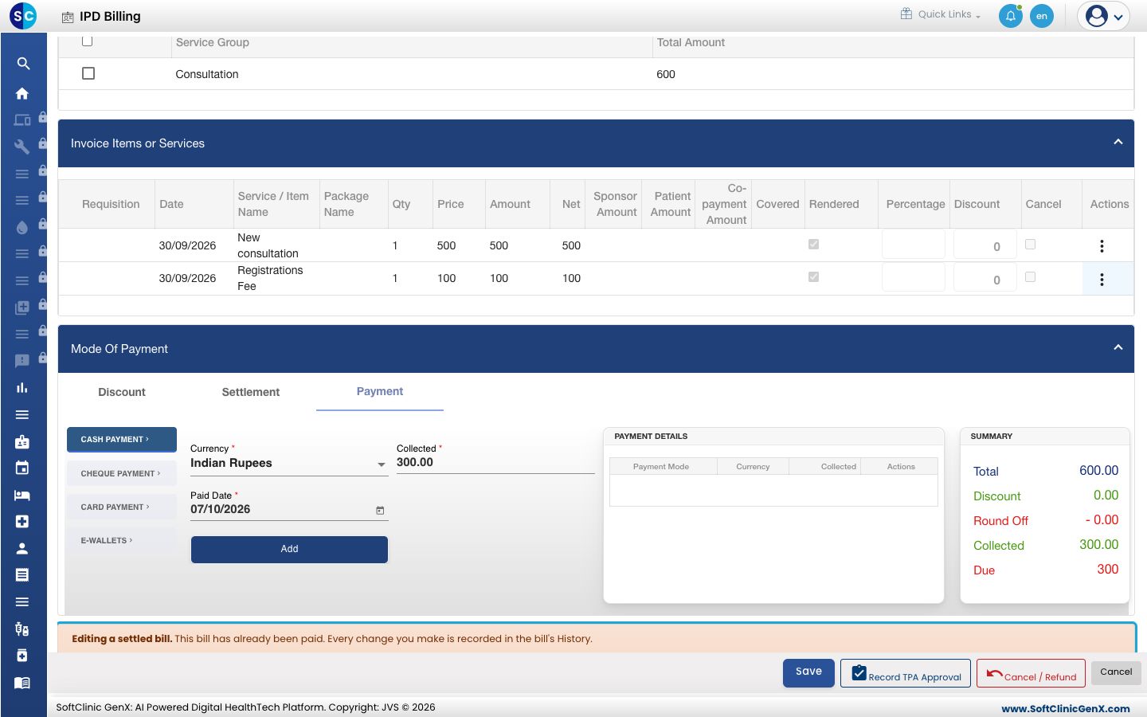Go to the home icon in the sidebar
1147x717 pixels.
(x=22, y=93)
